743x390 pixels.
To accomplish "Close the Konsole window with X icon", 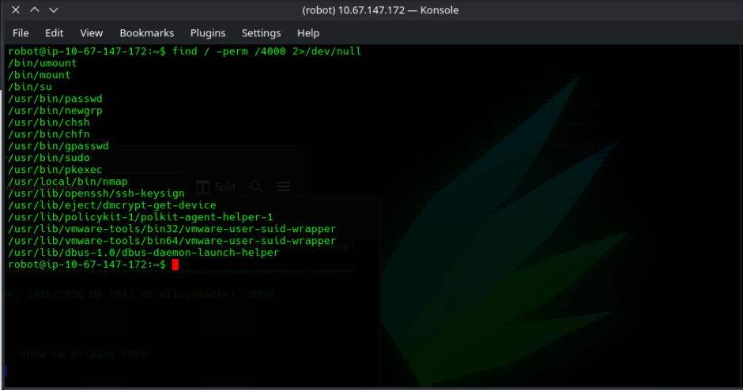I will point(16,10).
